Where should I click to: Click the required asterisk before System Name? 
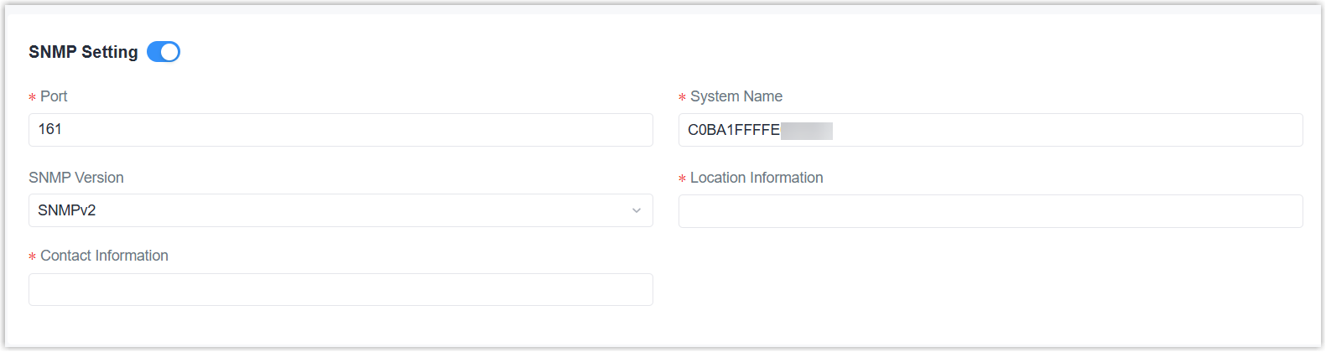click(x=683, y=97)
